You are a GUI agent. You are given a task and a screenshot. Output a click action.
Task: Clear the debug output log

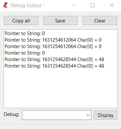coord(100,20)
